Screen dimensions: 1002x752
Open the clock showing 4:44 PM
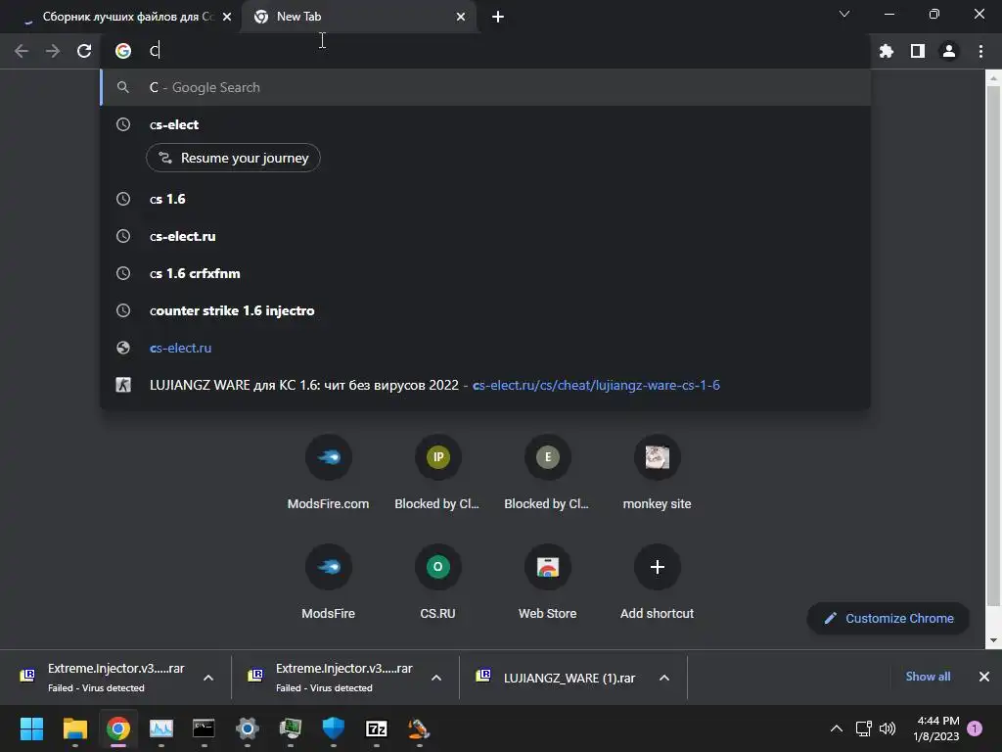point(936,728)
